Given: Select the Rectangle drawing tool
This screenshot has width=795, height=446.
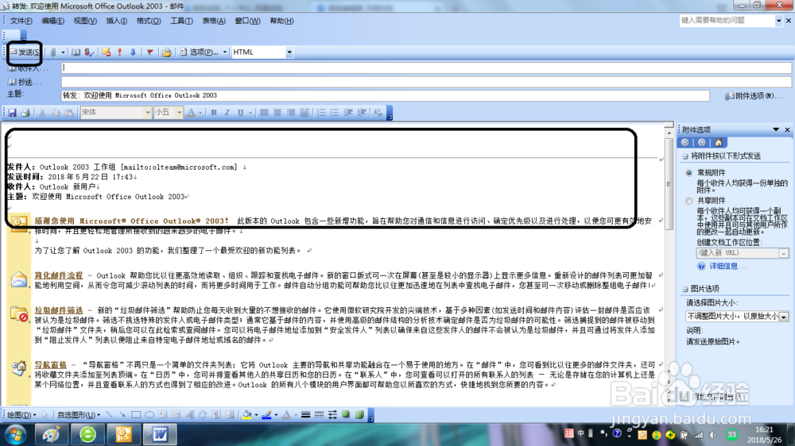Looking at the screenshot, I should (136, 414).
